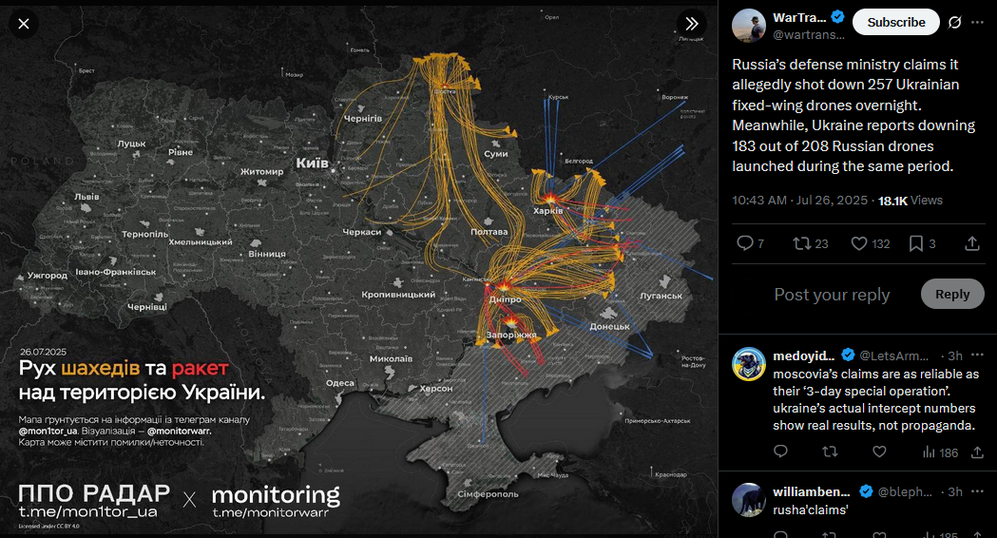Click the Суми label on the map

(496, 154)
